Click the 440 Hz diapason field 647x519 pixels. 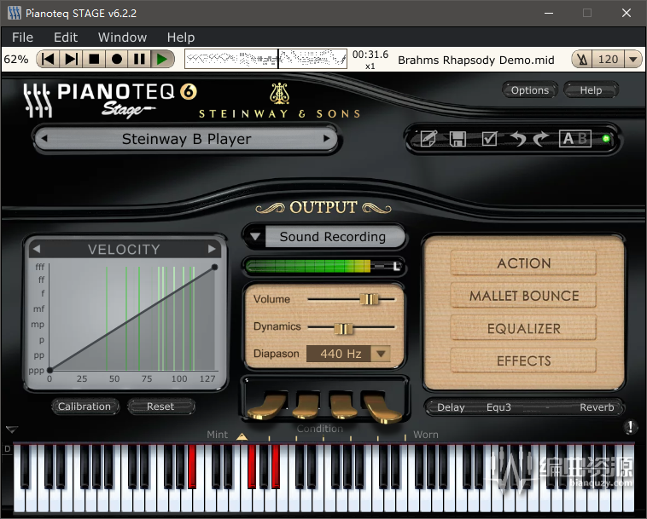click(x=340, y=354)
